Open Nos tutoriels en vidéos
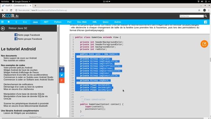 point(14,60)
